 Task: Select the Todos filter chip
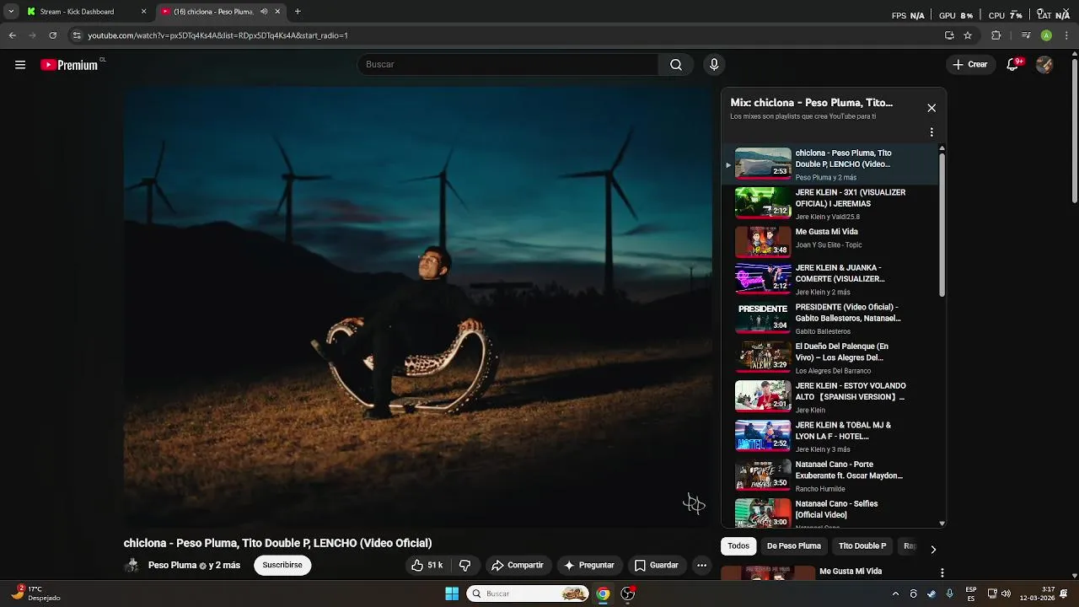(x=738, y=546)
